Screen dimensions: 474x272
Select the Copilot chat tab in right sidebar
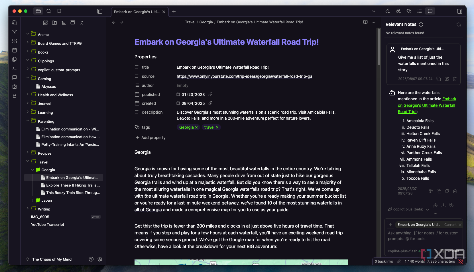430,11
